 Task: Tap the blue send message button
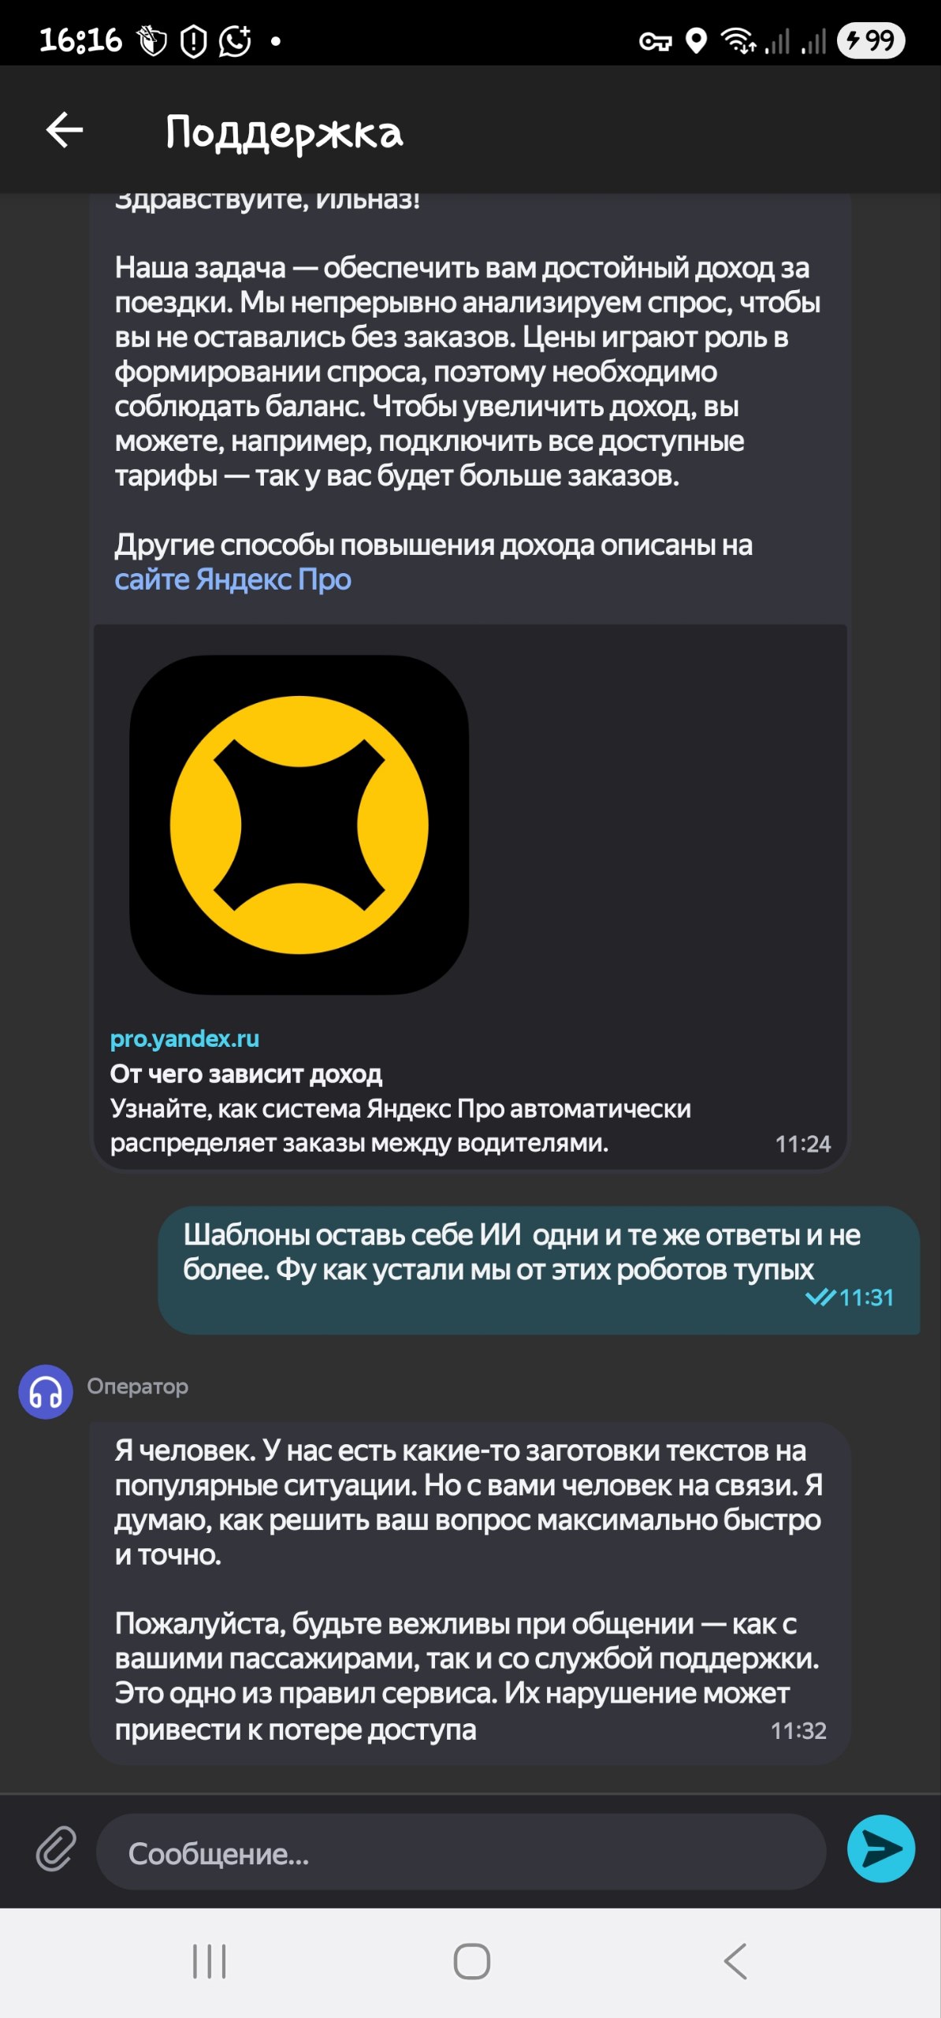click(x=880, y=1849)
